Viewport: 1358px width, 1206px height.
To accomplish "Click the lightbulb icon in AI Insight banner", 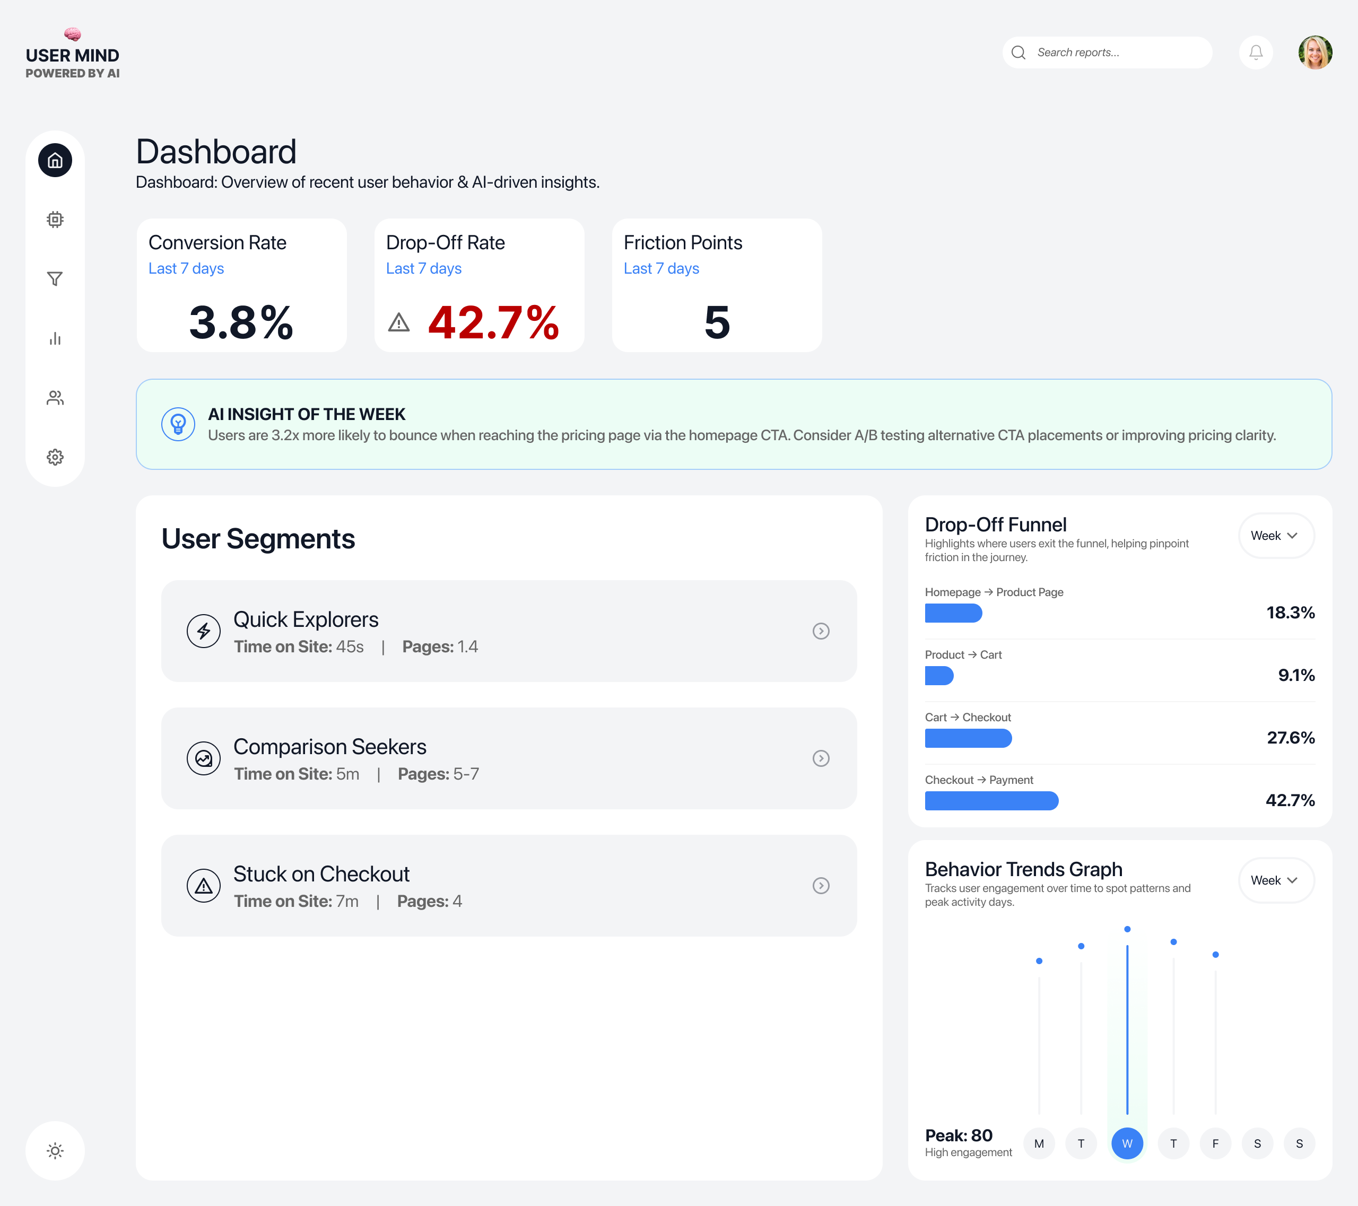I will [177, 423].
